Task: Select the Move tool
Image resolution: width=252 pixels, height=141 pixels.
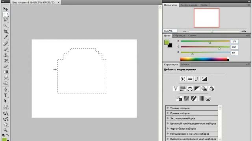Action: (x=6, y=9)
